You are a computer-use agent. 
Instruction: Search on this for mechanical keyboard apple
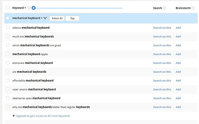pos(162,54)
